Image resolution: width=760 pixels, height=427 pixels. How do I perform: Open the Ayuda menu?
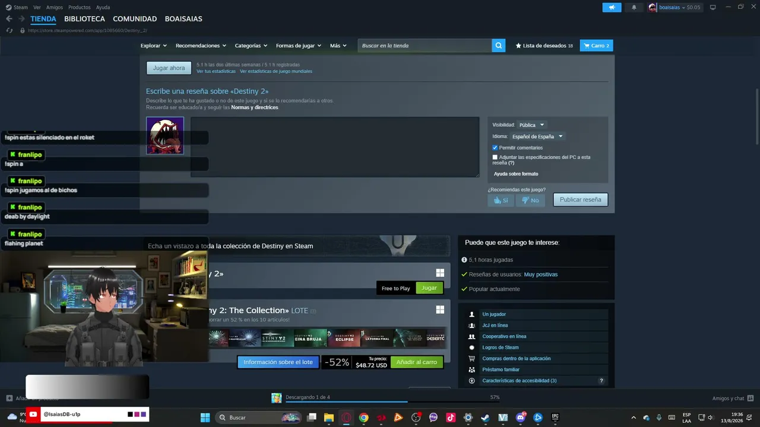[x=103, y=7]
